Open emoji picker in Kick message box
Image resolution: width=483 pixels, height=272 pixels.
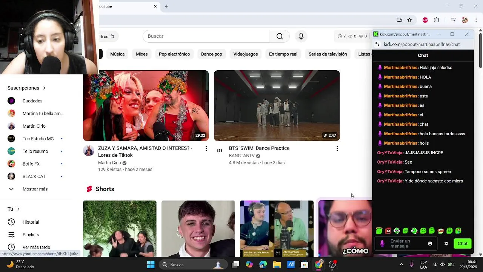(x=430, y=244)
